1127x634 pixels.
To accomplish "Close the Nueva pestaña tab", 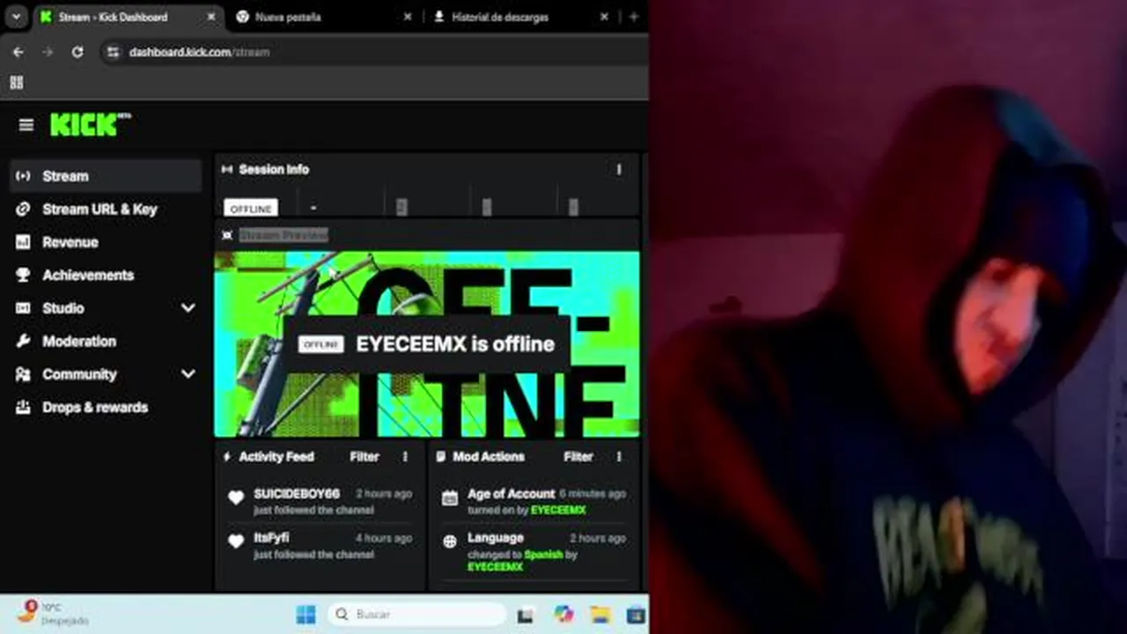I will click(407, 17).
